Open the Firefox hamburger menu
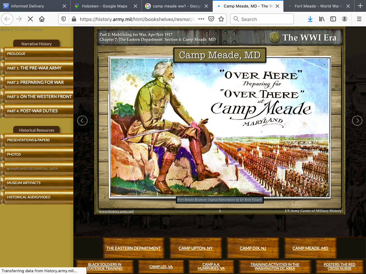Screen dimensions: 366x274 pyautogui.click(x=358, y=19)
